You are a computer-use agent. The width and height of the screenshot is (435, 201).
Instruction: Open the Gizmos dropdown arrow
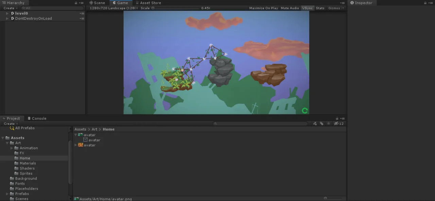[x=343, y=8]
